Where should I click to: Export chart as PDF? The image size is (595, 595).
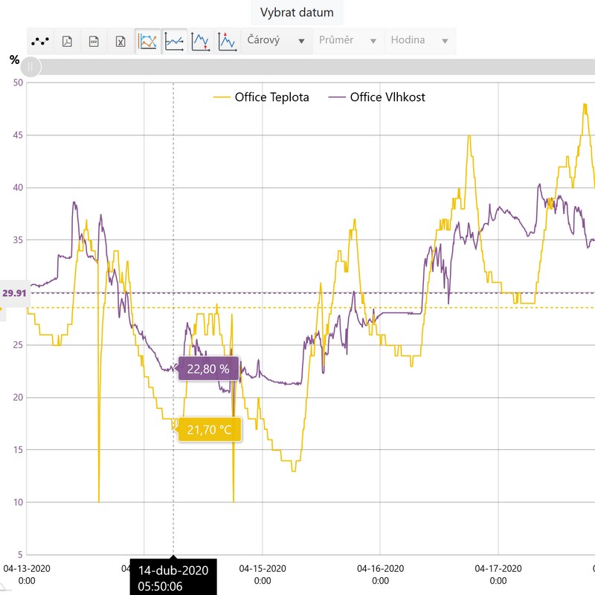[67, 41]
